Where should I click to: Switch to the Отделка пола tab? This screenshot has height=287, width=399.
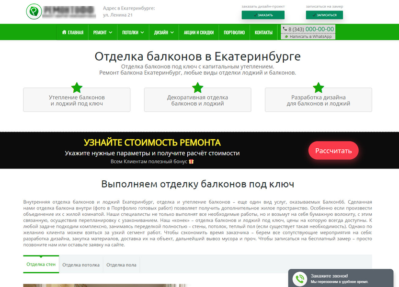121,265
